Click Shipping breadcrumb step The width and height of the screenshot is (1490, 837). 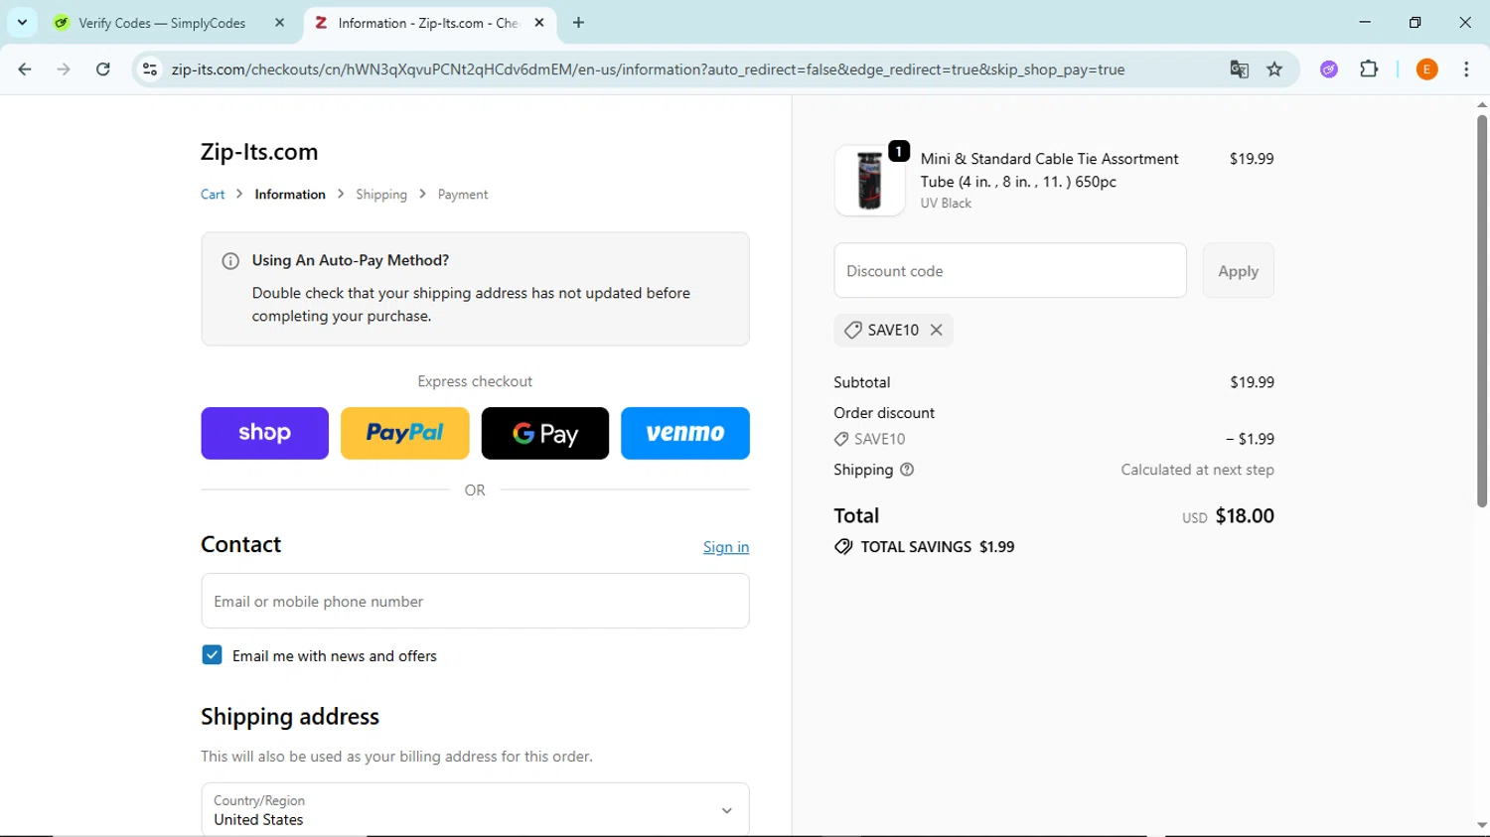(381, 195)
